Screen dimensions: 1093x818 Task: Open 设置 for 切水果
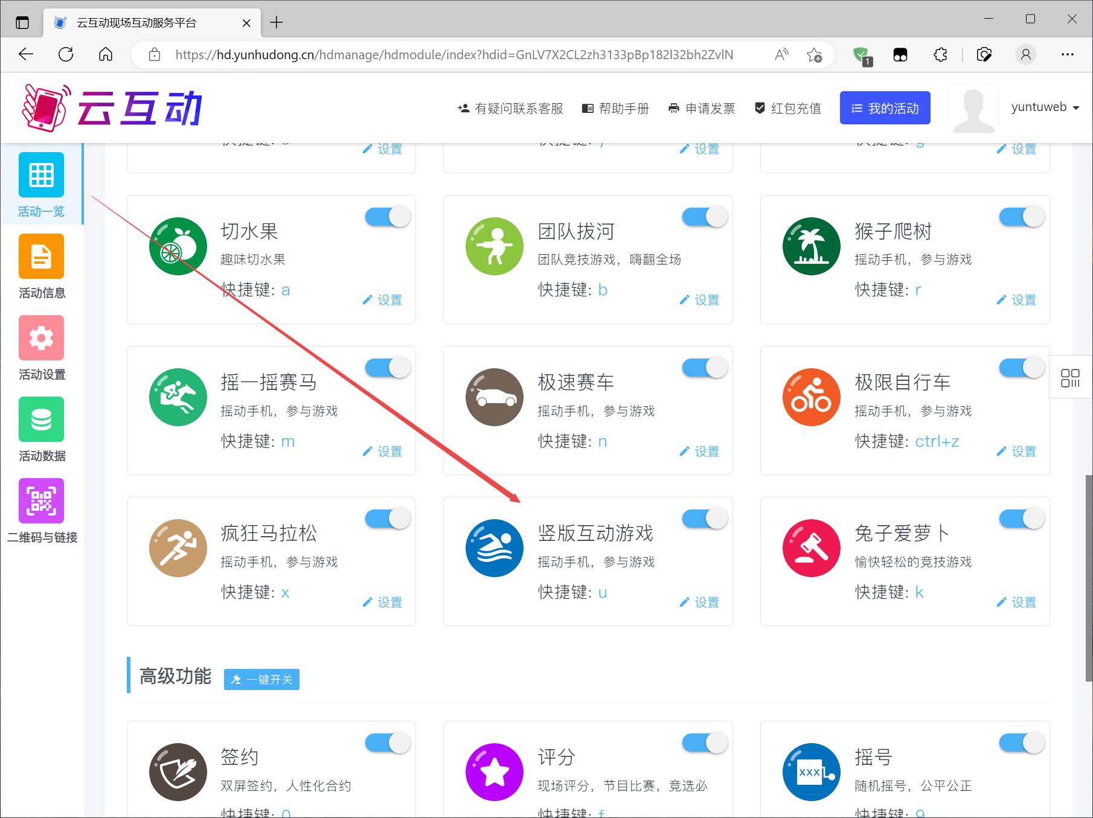(x=382, y=300)
